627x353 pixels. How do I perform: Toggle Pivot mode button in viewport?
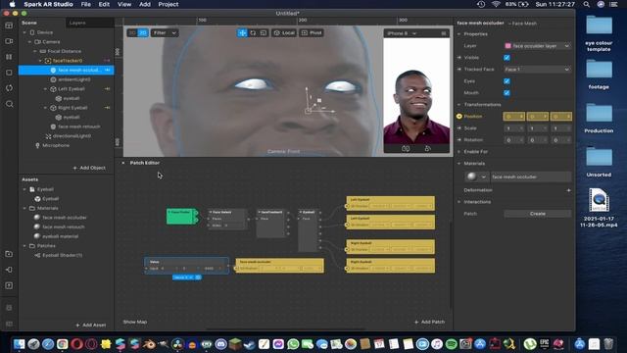[x=312, y=32]
